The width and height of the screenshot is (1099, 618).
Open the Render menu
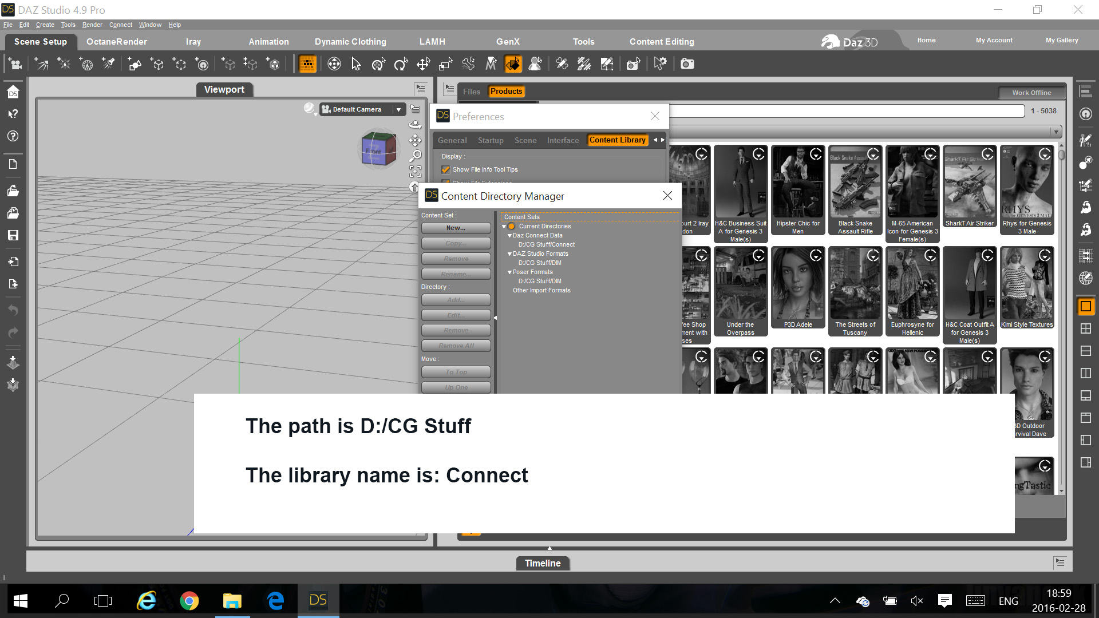(x=92, y=25)
